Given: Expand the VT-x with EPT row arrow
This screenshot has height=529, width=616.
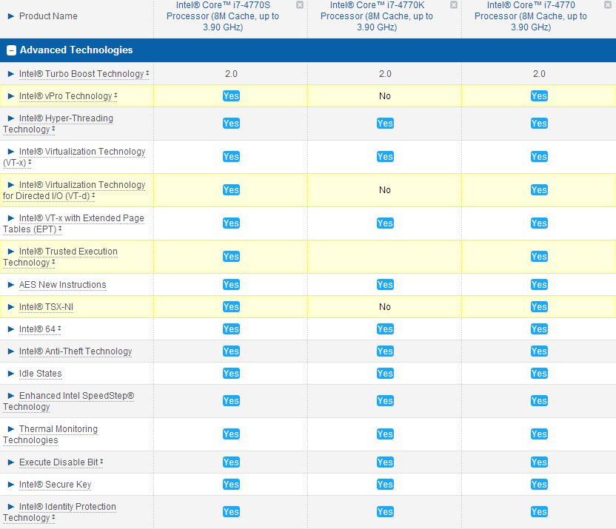Looking at the screenshot, I should click(x=11, y=218).
